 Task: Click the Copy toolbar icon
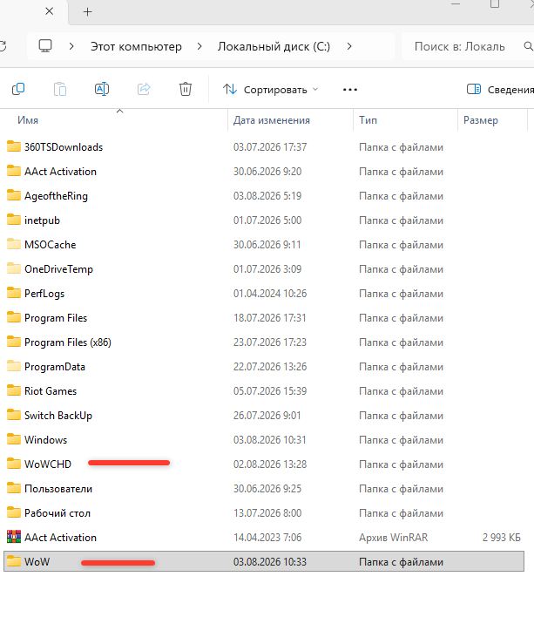[18, 89]
